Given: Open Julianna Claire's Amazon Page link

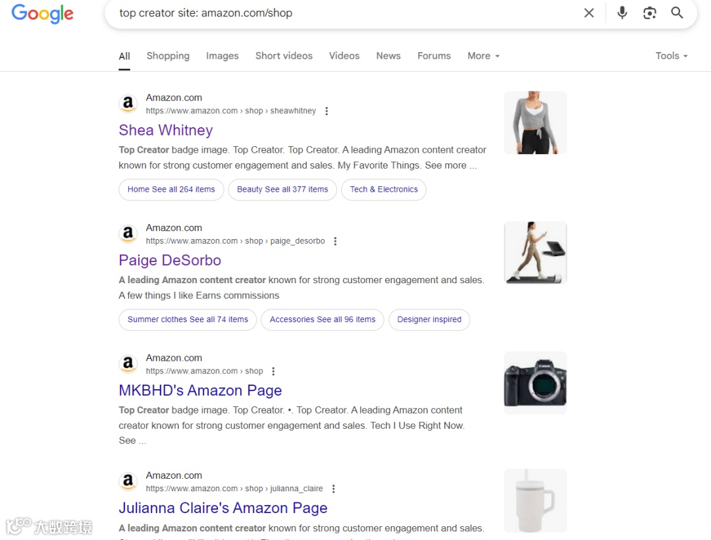Looking at the screenshot, I should [223, 508].
